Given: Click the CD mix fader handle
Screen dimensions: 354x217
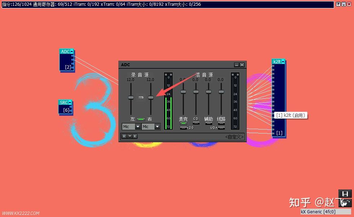Looking at the screenshot, I should pos(196,92).
